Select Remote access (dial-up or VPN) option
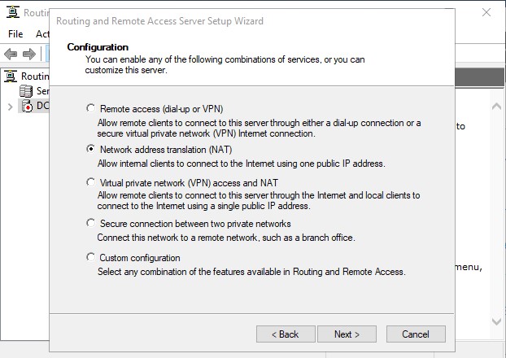Image resolution: width=506 pixels, height=358 pixels. (90, 108)
